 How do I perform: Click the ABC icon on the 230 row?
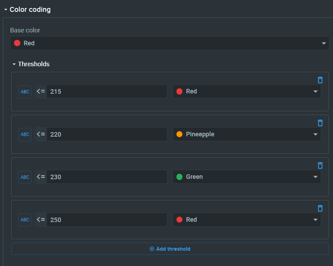click(x=25, y=177)
